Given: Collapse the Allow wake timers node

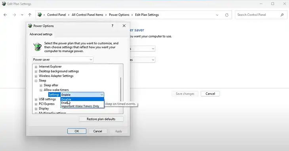Looking at the screenshot, I should [41, 90].
